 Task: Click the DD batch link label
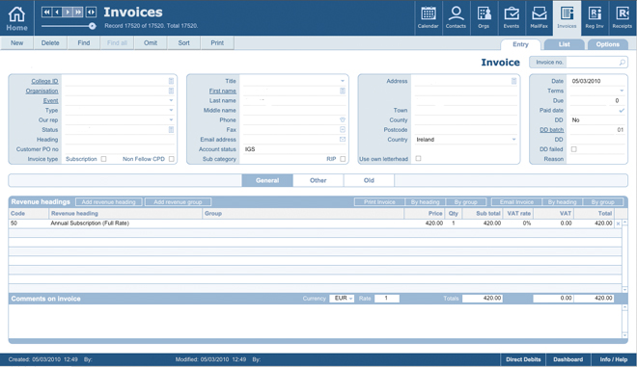point(551,130)
